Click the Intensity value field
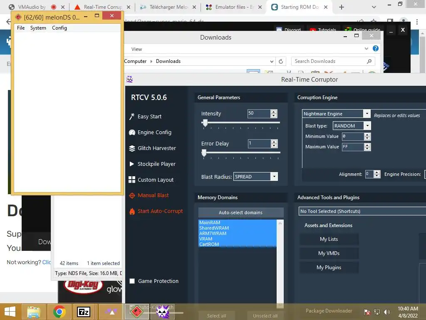Image resolution: width=426 pixels, height=320 pixels. click(x=259, y=113)
